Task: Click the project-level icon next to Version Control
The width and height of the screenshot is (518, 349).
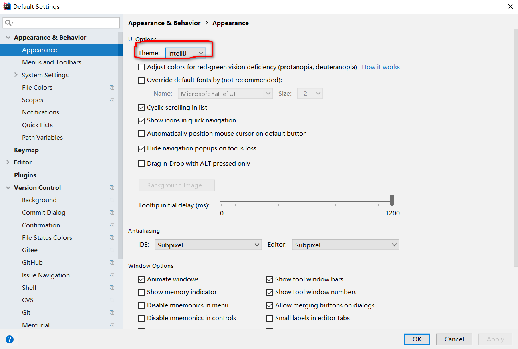Action: click(112, 188)
